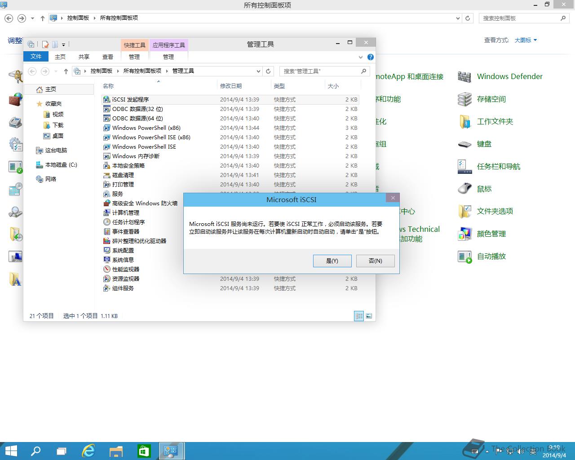Click the 否(N) button in the iSCSI dialog
Image resolution: width=575 pixels, height=460 pixels.
[375, 261]
